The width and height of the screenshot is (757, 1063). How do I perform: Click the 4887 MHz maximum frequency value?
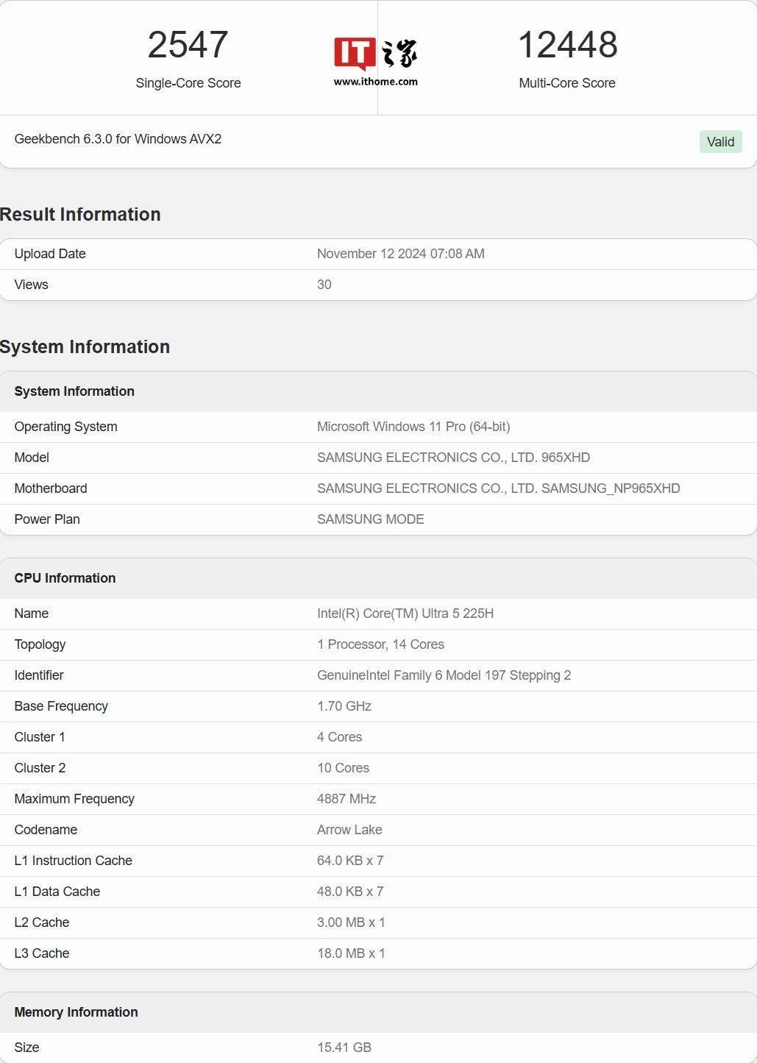(x=346, y=799)
